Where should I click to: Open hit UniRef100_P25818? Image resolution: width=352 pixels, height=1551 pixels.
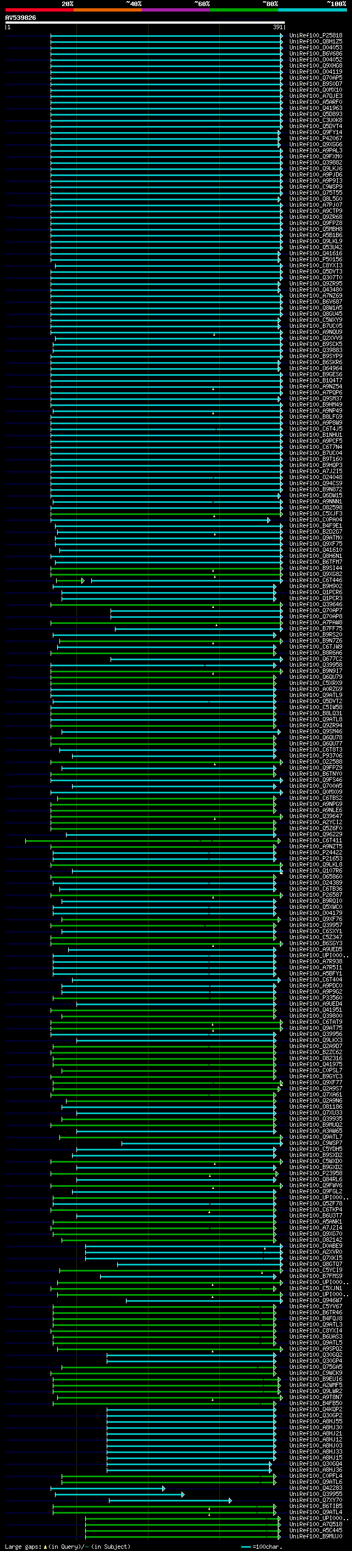(x=316, y=36)
